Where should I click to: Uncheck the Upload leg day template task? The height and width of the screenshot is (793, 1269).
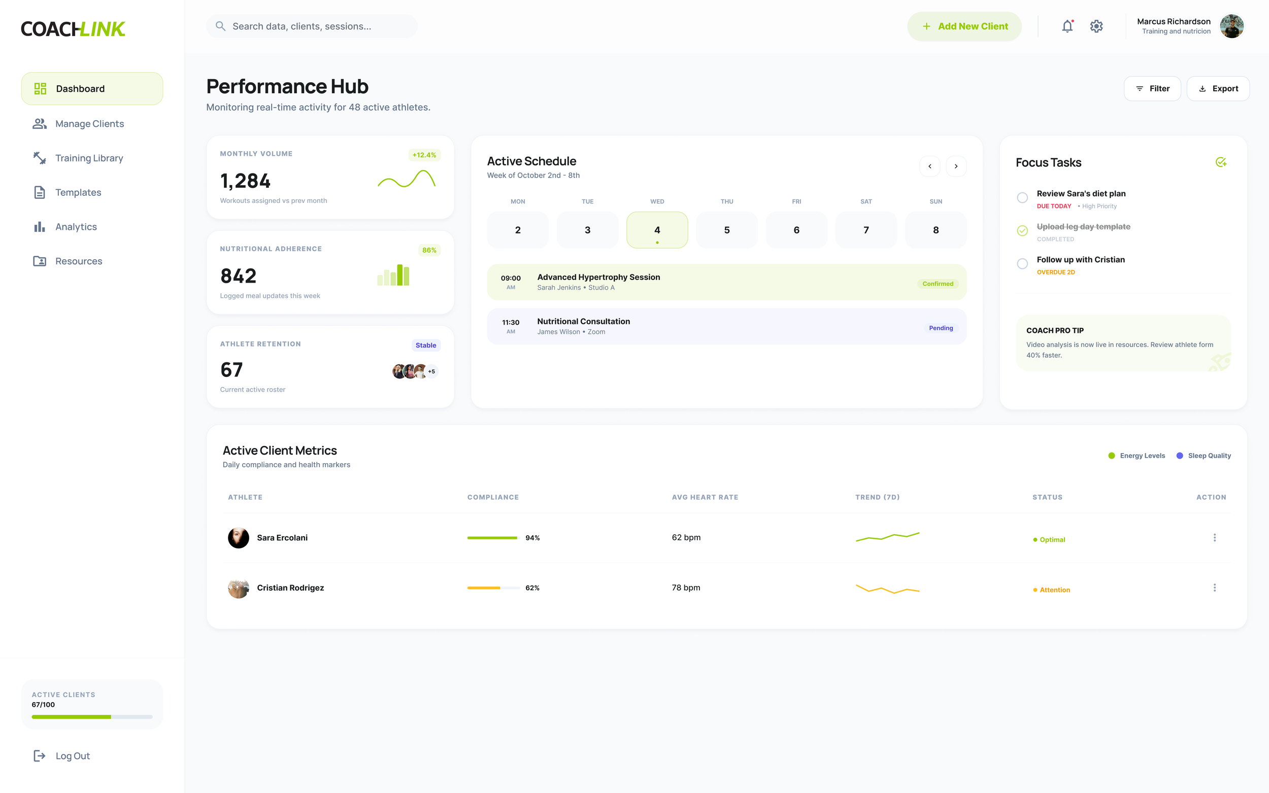pyautogui.click(x=1022, y=231)
